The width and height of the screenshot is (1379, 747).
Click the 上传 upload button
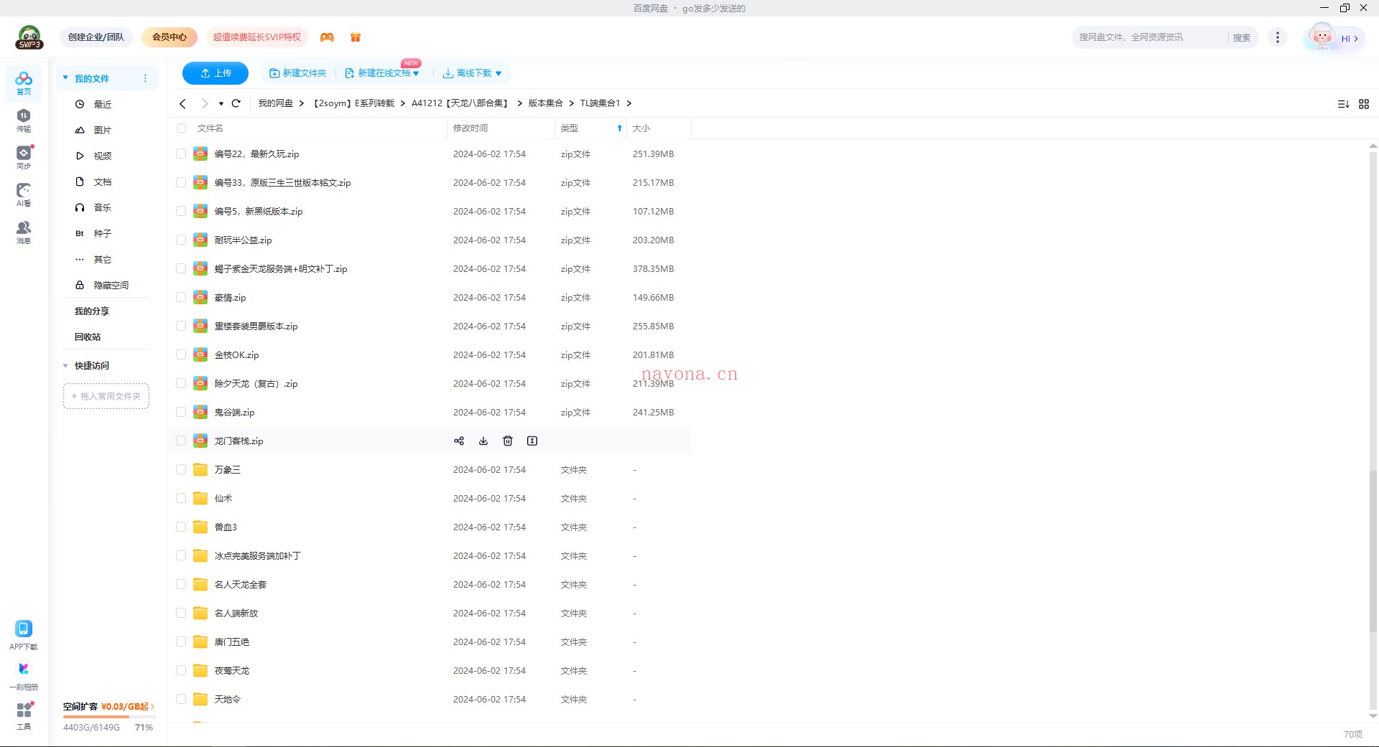coord(215,73)
